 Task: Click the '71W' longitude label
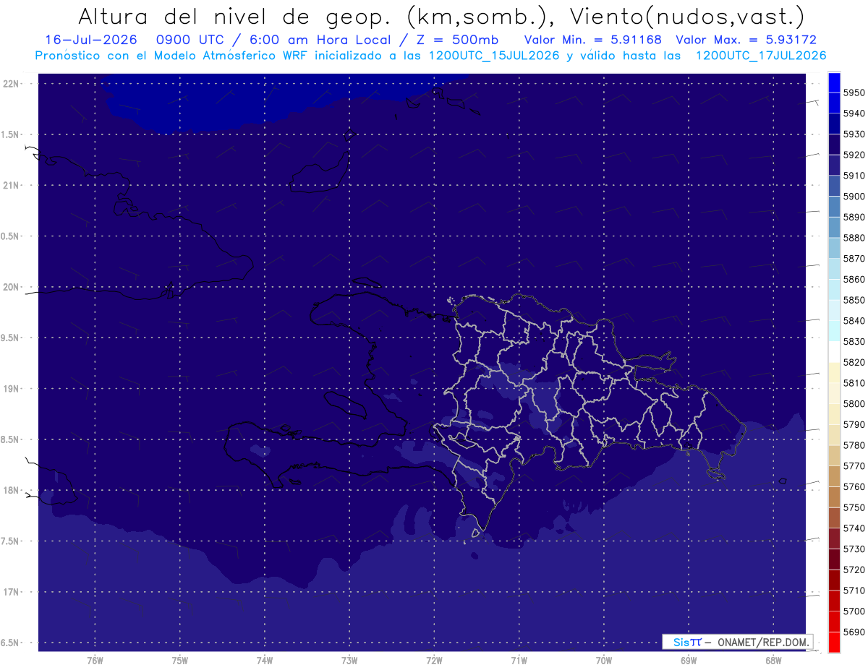[x=519, y=661]
